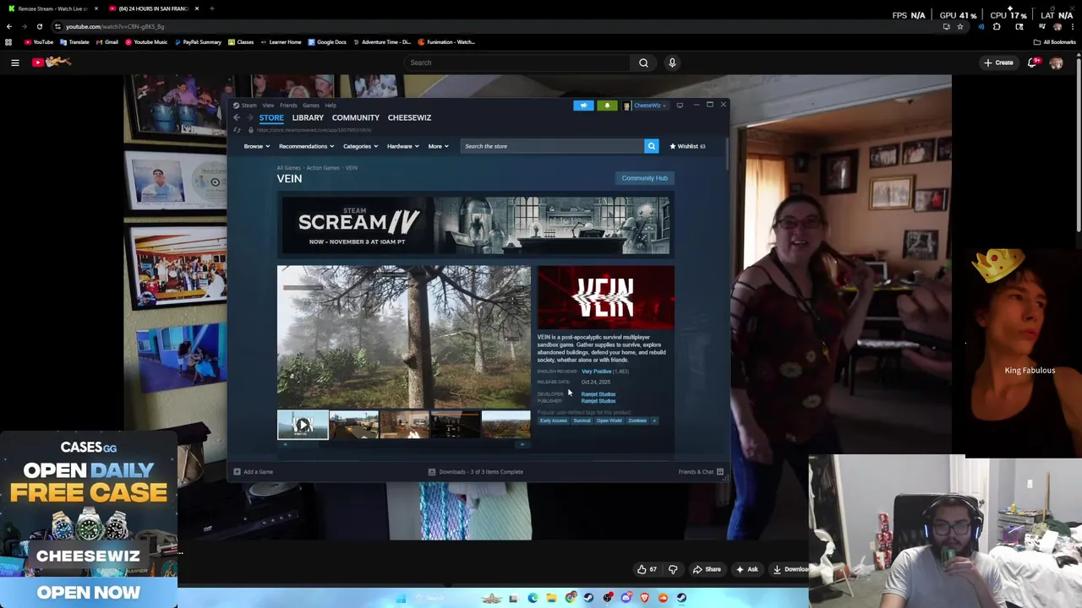Open the All Games breadcrumb link

tap(288, 168)
